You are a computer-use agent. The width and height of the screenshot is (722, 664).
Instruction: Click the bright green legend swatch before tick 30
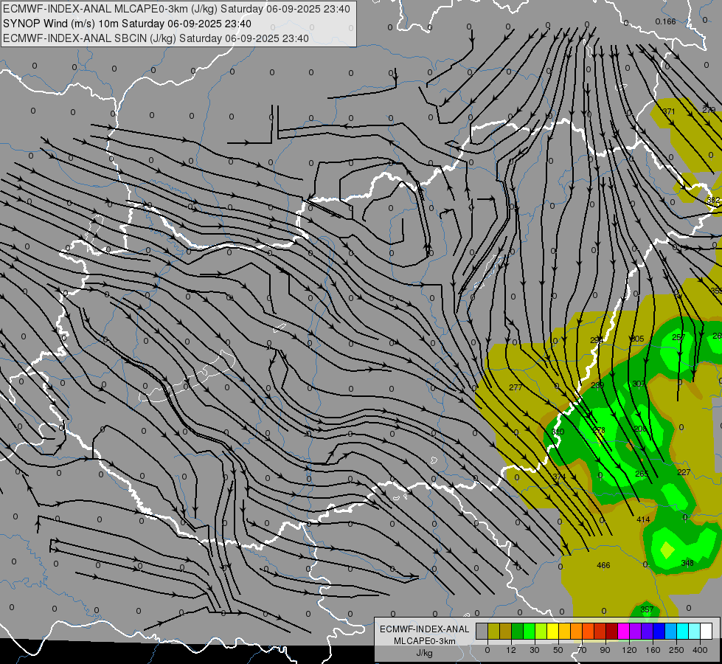[x=530, y=631]
